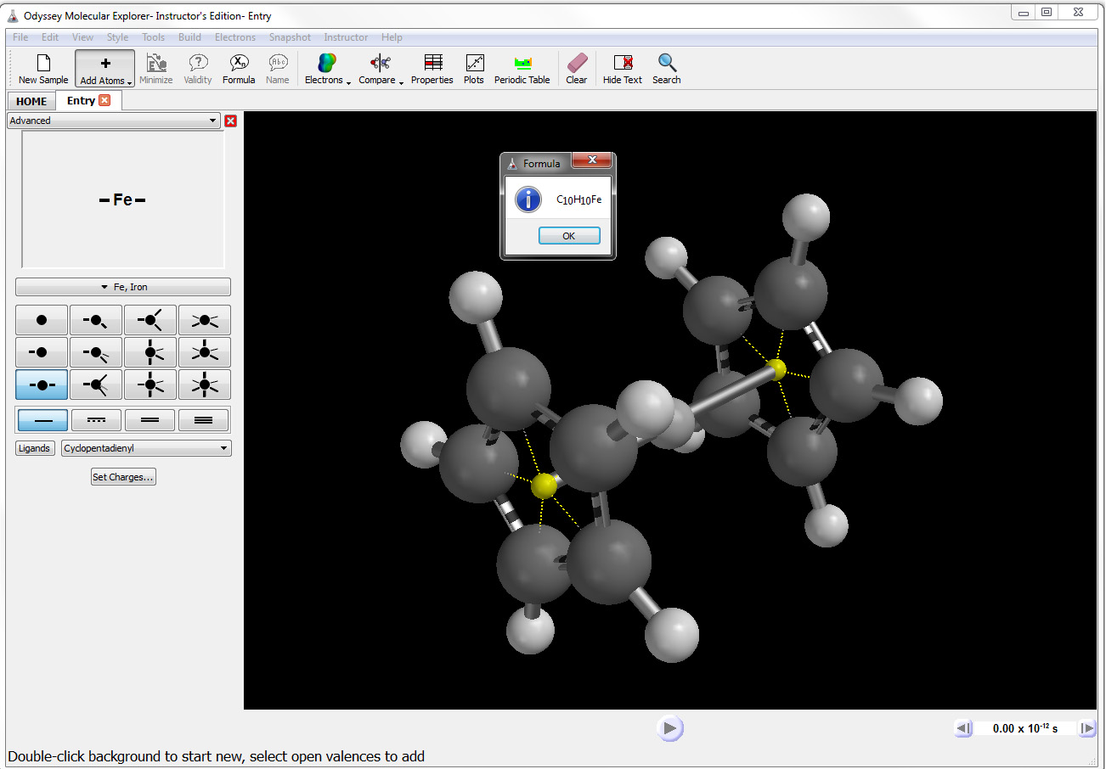Viewport: 1106px width, 769px height.
Task: Select the trigonal planar three-bond geometry
Action: tap(150, 320)
